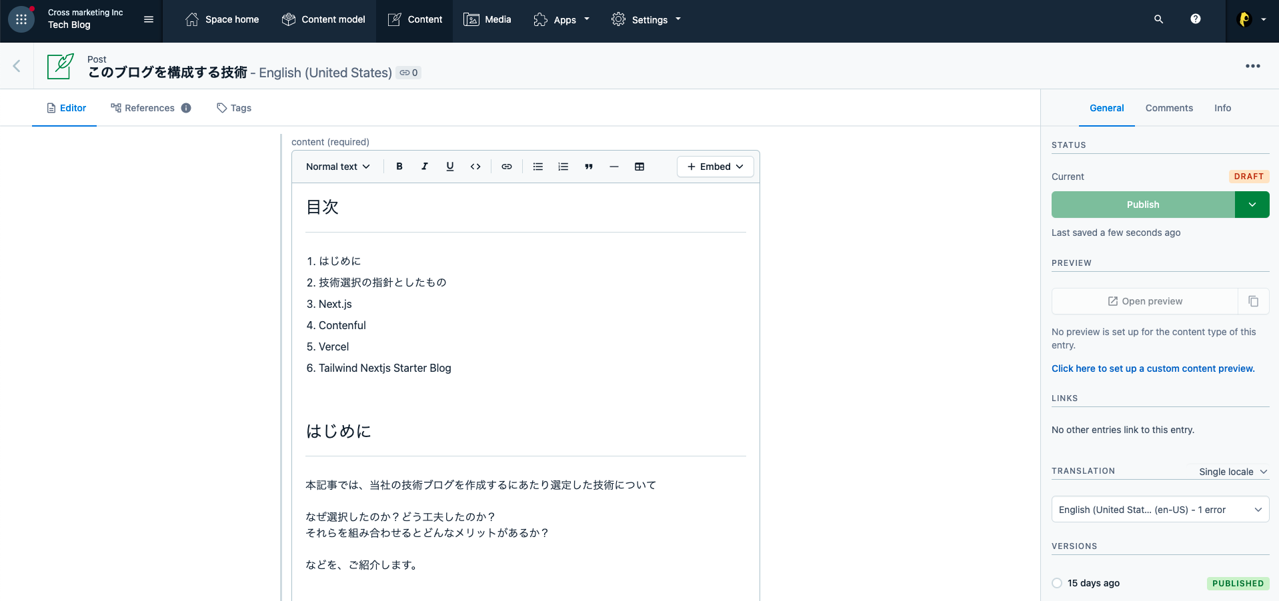Switch to the Comments sidebar tab

click(x=1169, y=108)
